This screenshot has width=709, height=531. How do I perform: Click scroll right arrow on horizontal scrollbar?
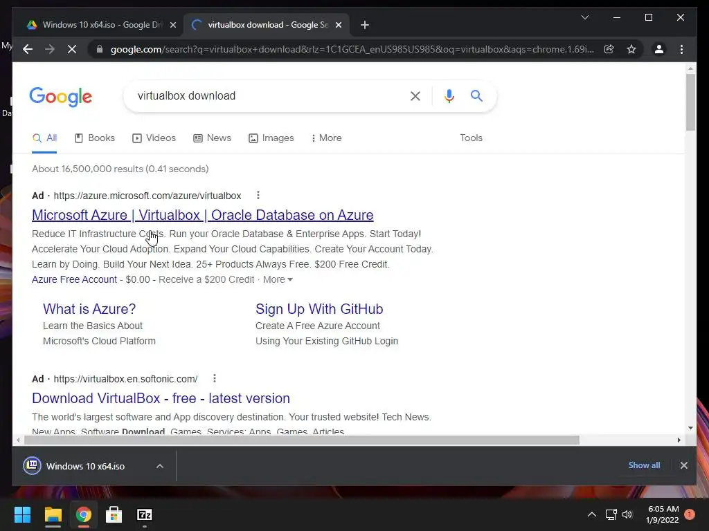pyautogui.click(x=679, y=440)
